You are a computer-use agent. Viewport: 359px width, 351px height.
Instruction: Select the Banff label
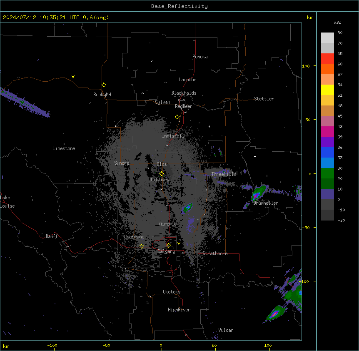(52, 236)
